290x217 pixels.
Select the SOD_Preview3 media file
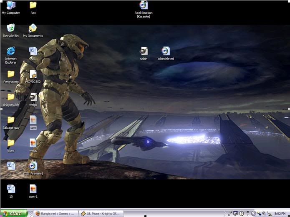click(33, 168)
